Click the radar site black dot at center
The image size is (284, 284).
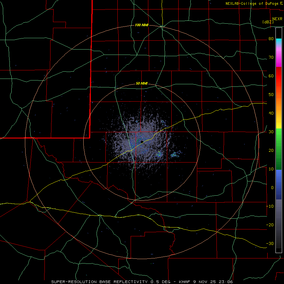click(x=142, y=141)
